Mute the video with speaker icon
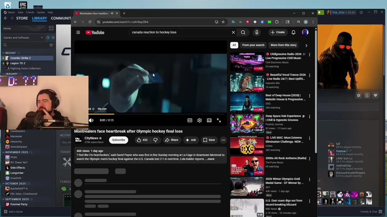 click(91, 120)
